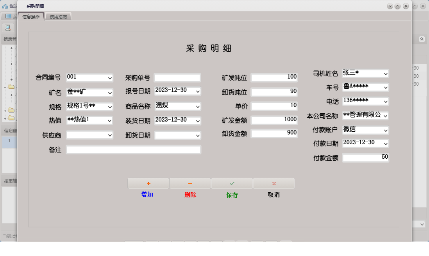Click the orange plus icon above 增加
The height and width of the screenshot is (256, 429).
click(x=148, y=183)
